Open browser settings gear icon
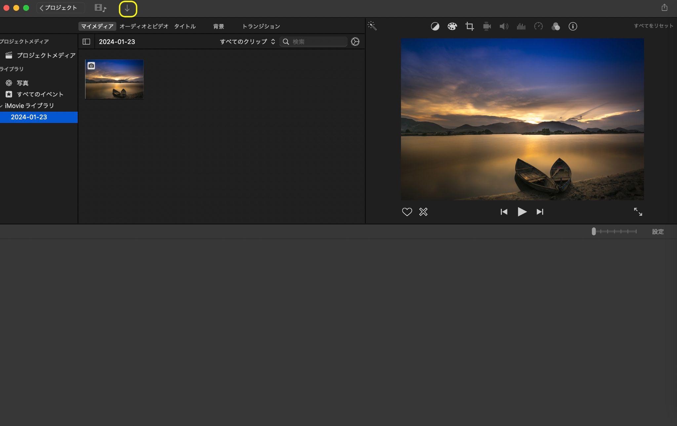677x426 pixels. 355,42
